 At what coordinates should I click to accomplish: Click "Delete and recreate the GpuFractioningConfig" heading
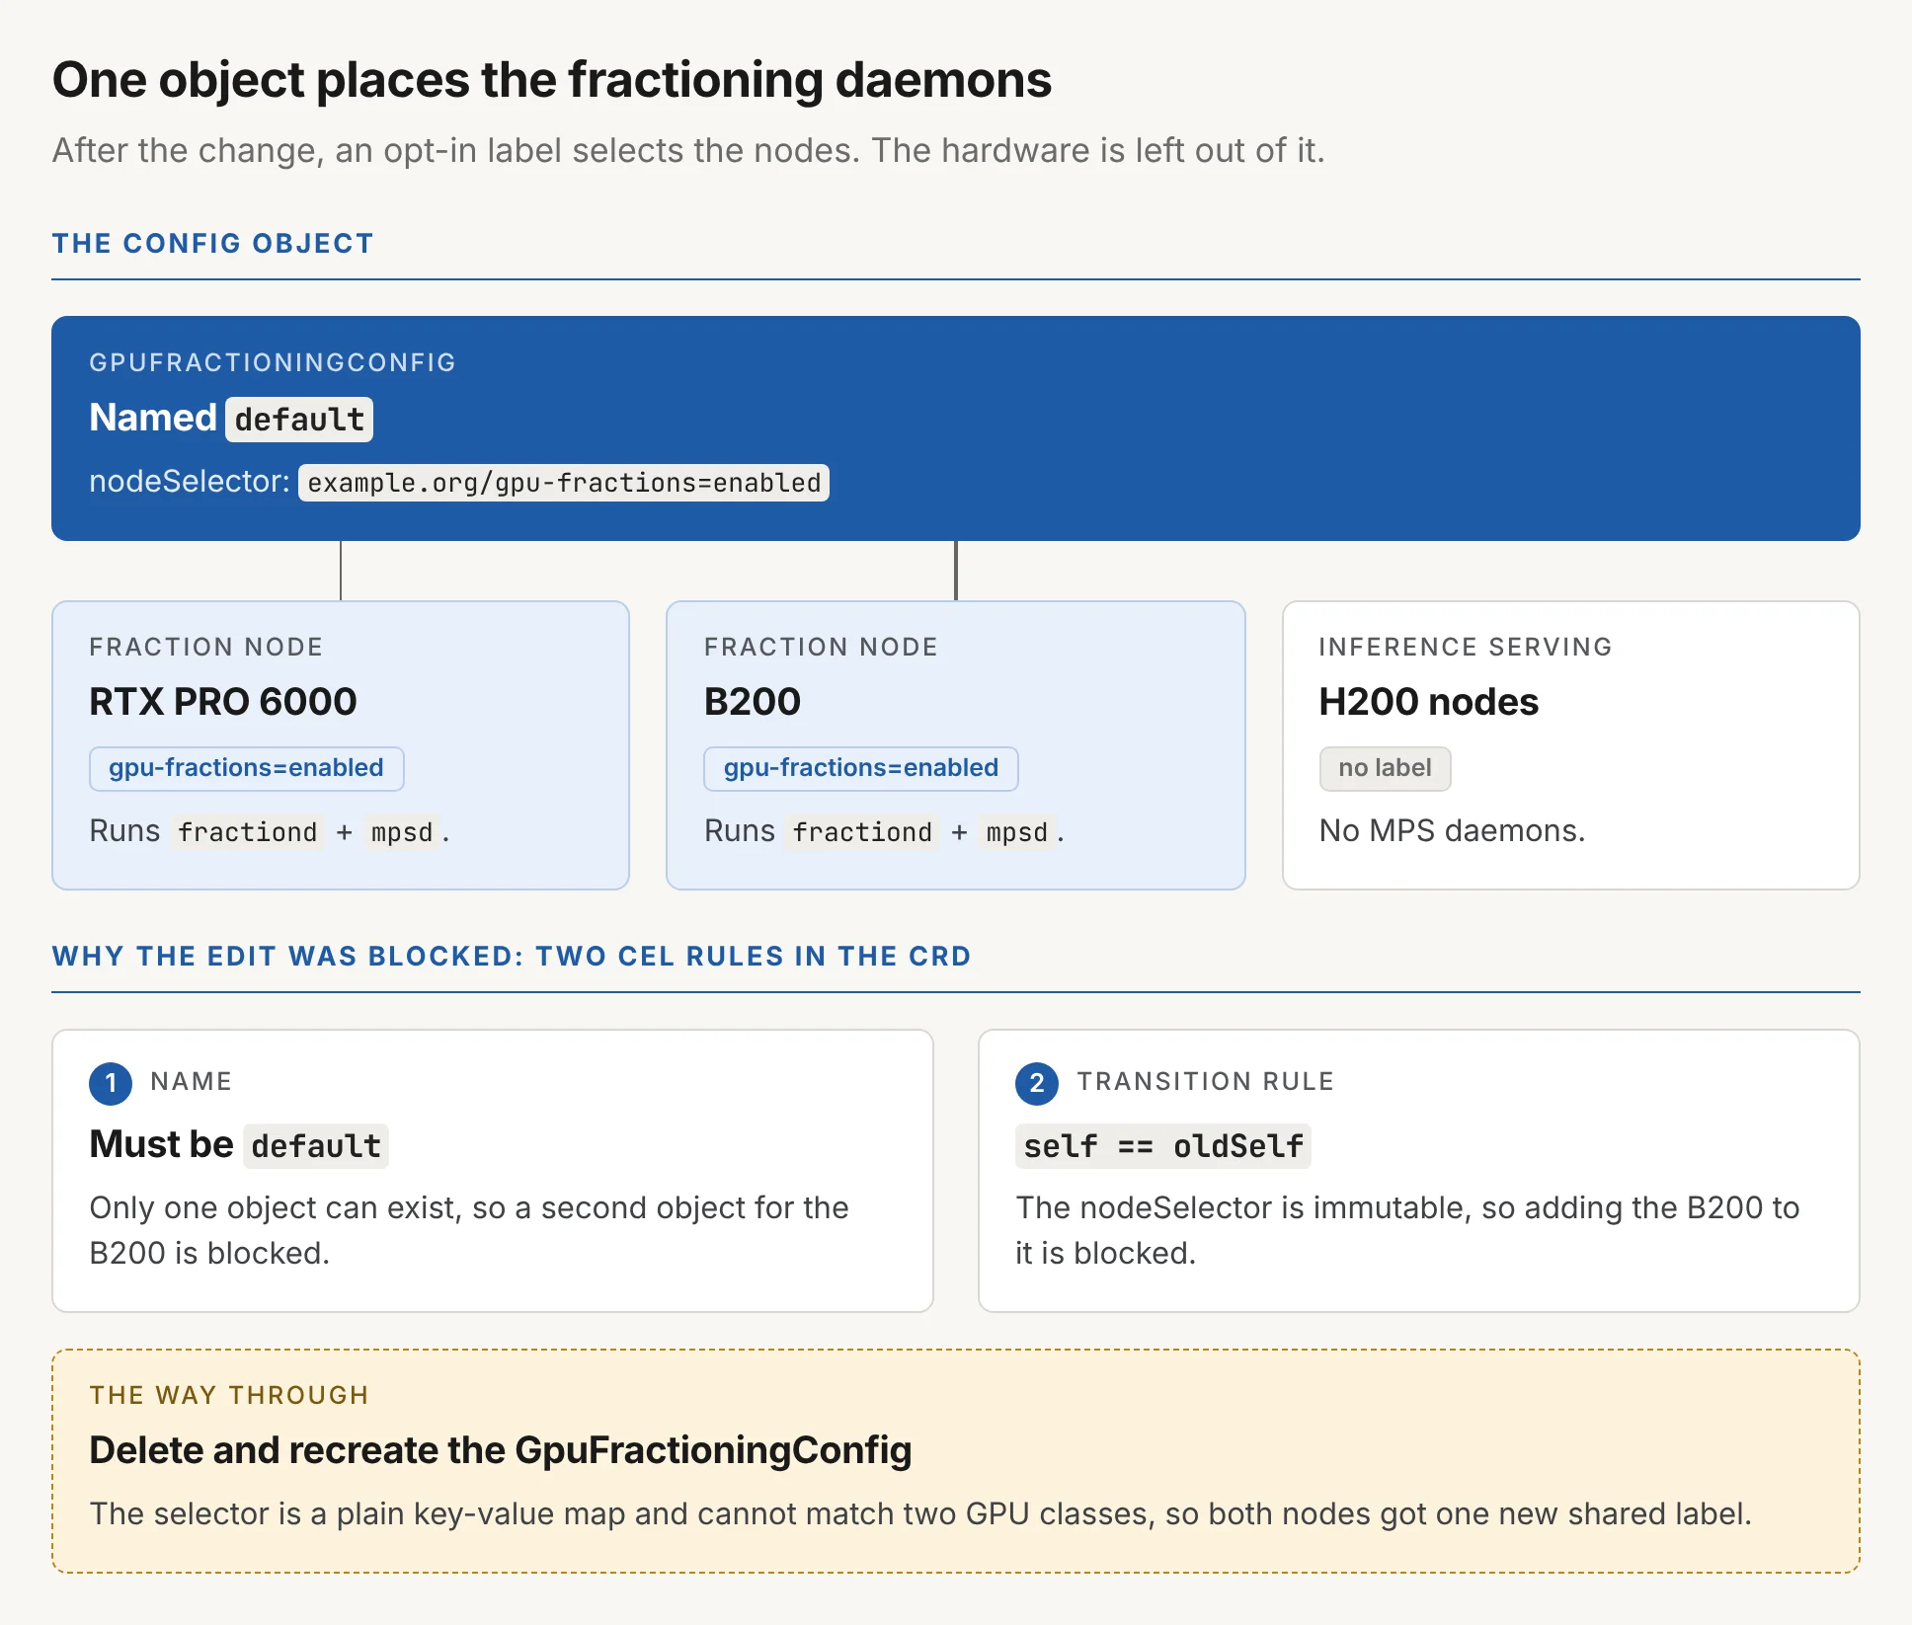(x=501, y=1450)
